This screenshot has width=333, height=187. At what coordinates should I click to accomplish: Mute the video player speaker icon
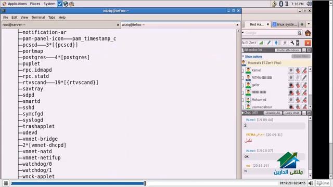311,183
